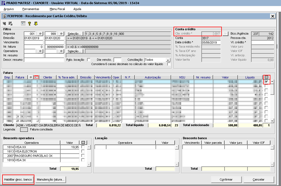Click the Emissão end date field 01/01/2020

(x=55, y=38)
